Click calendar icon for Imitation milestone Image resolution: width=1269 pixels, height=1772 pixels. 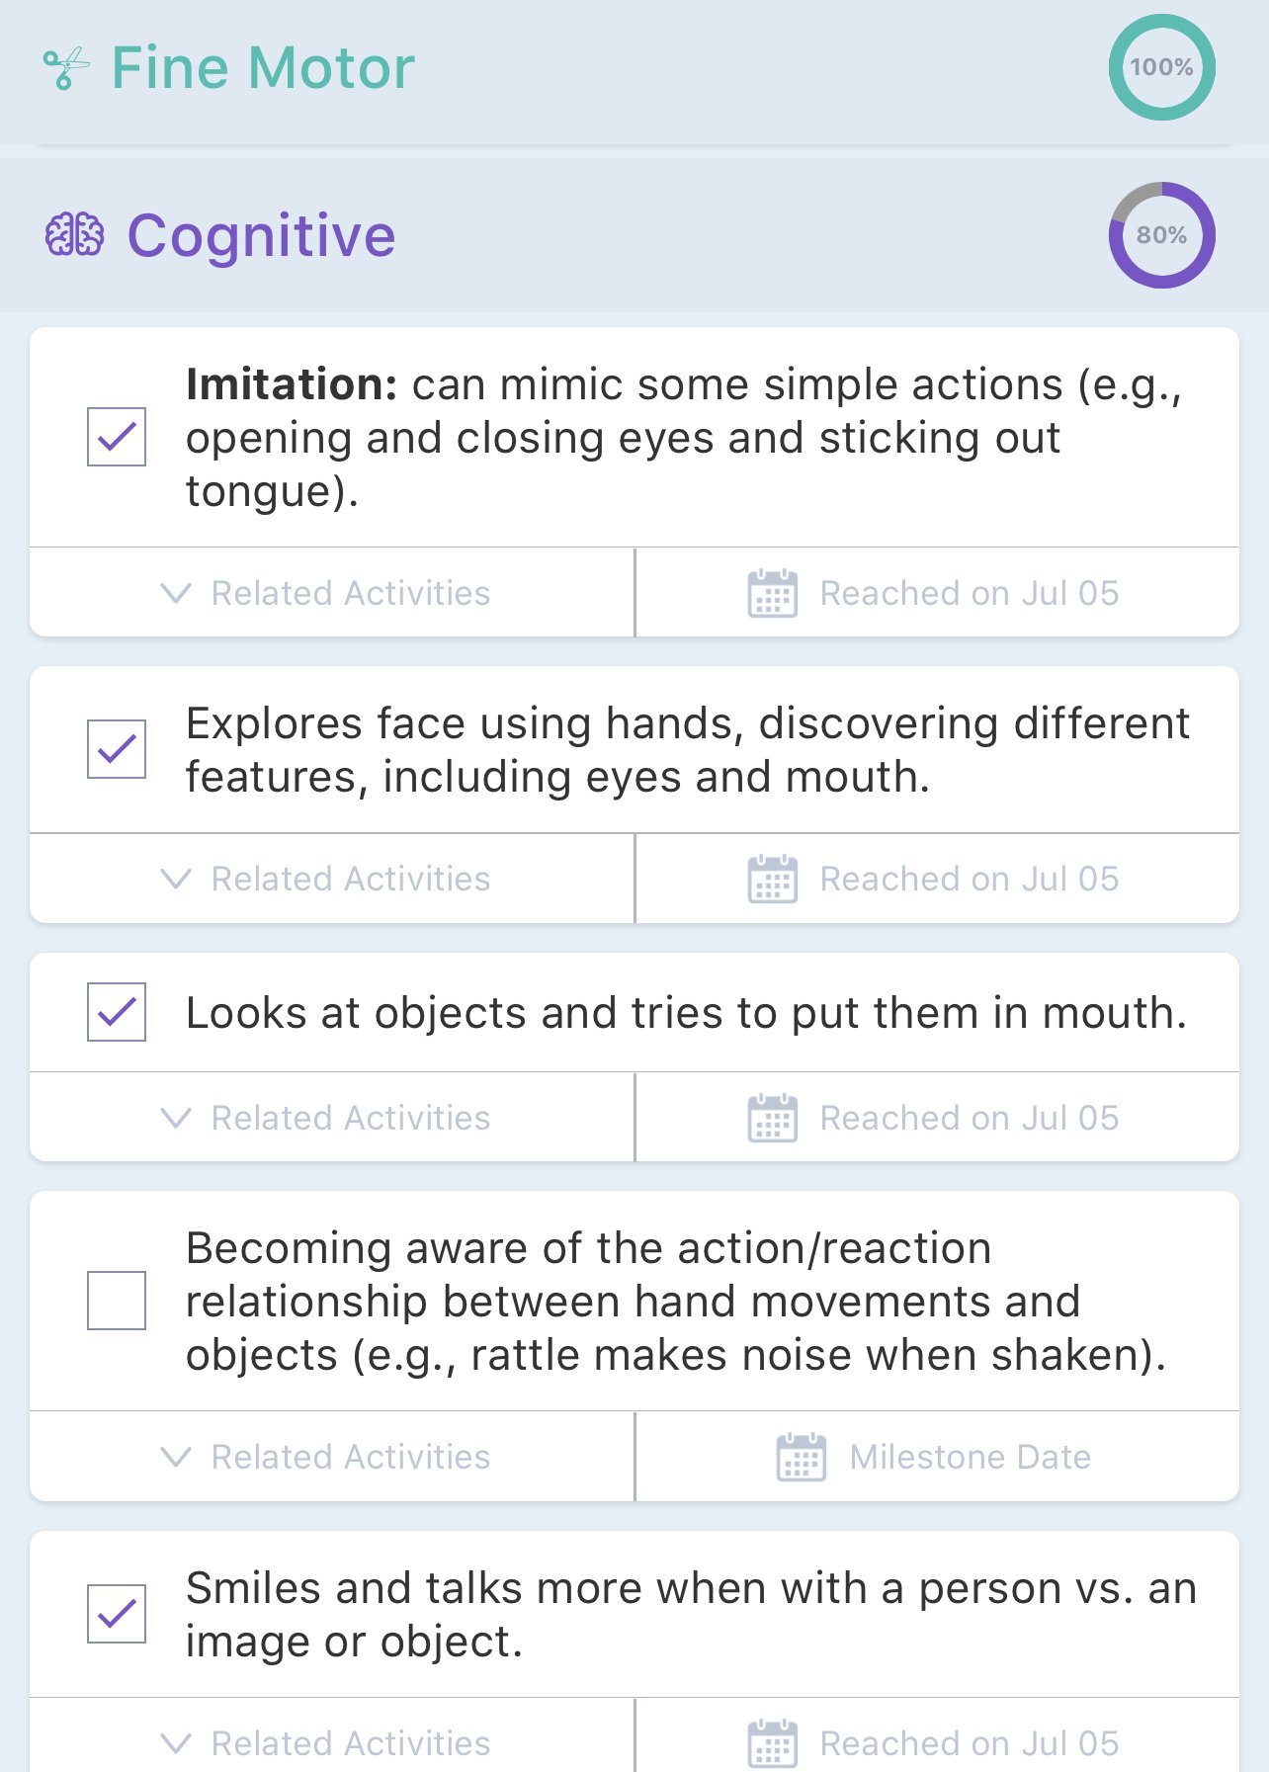point(772,593)
